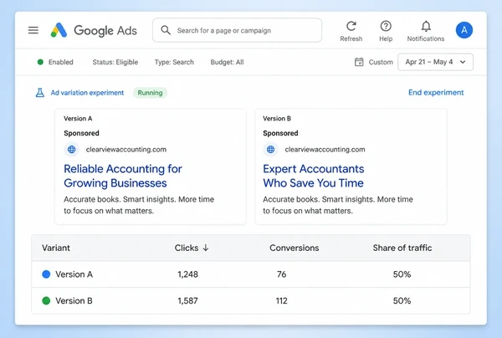
Task: Click Version A's 50% traffic share
Action: (402, 274)
